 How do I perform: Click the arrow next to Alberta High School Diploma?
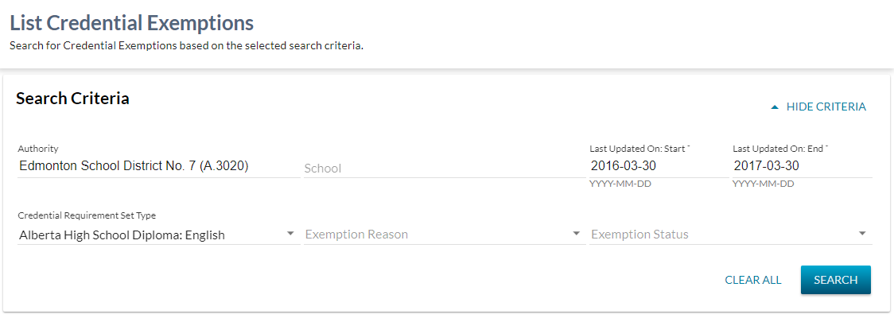coord(290,235)
